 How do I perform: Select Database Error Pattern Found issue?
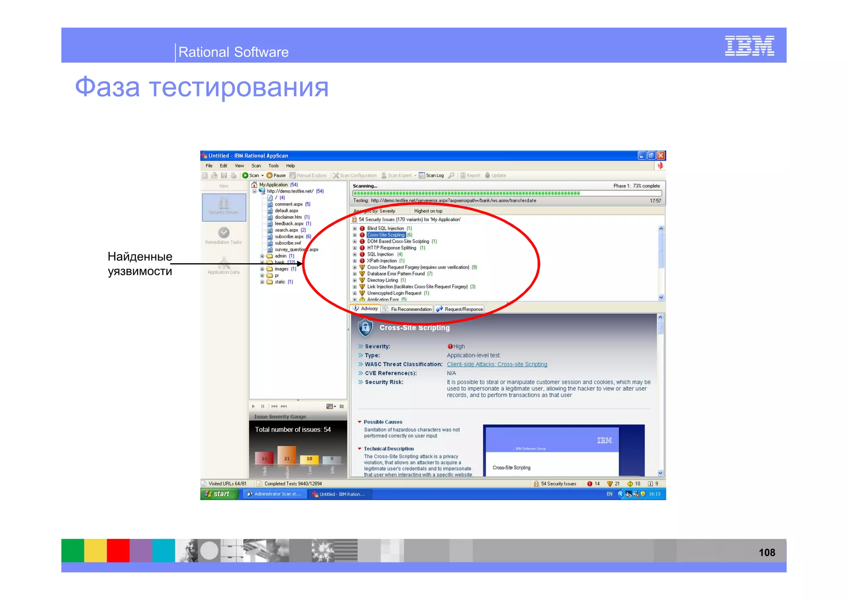396,274
